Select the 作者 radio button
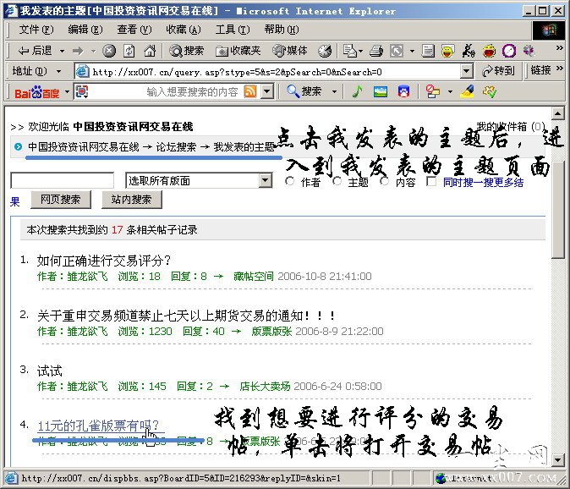 click(290, 181)
